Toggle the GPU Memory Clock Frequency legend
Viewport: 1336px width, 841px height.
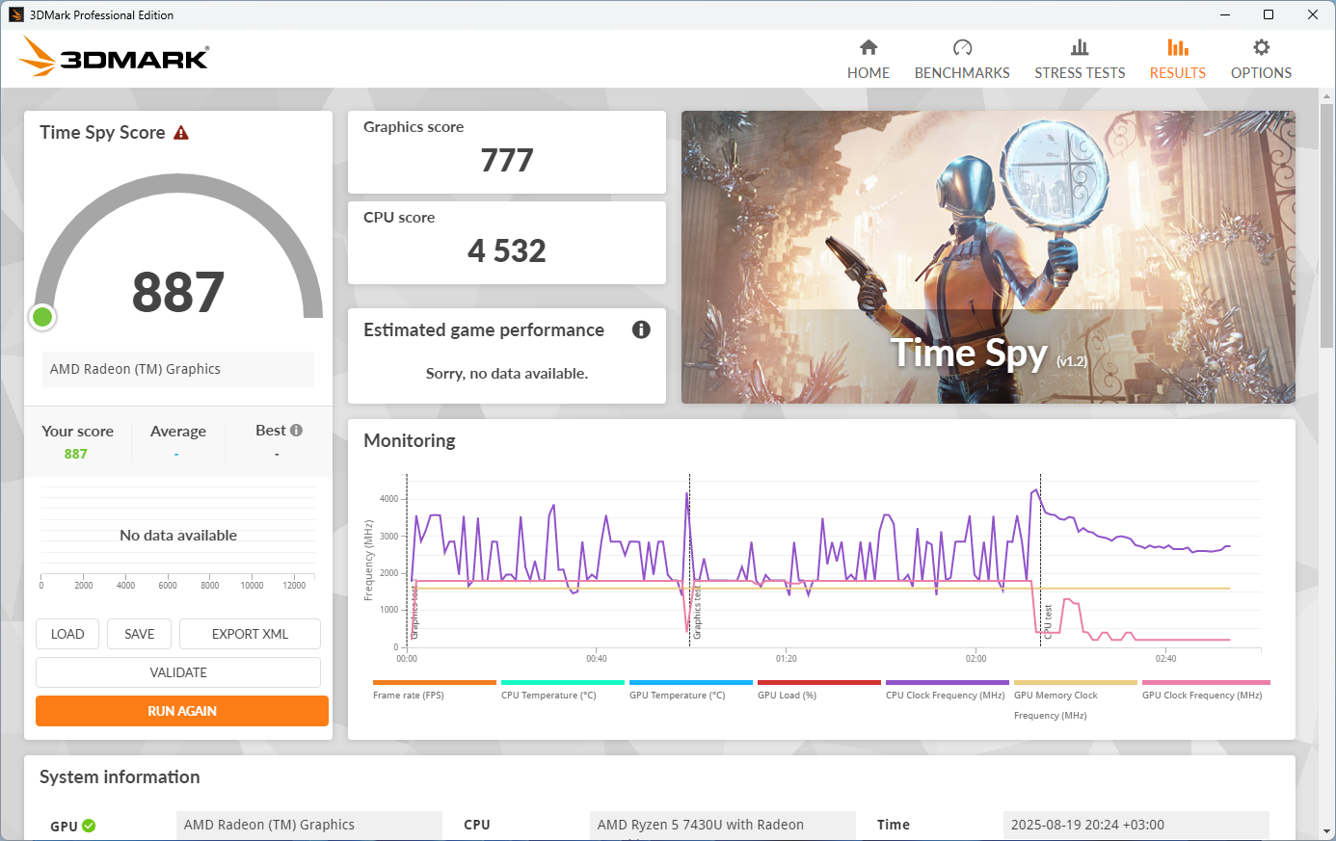(x=1076, y=700)
